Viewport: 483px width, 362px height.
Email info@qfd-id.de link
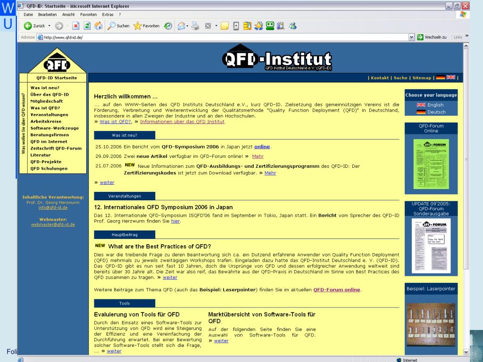pos(53,207)
